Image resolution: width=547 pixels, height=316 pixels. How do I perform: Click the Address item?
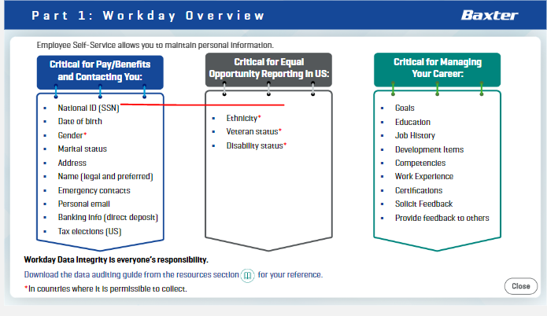pos(72,163)
